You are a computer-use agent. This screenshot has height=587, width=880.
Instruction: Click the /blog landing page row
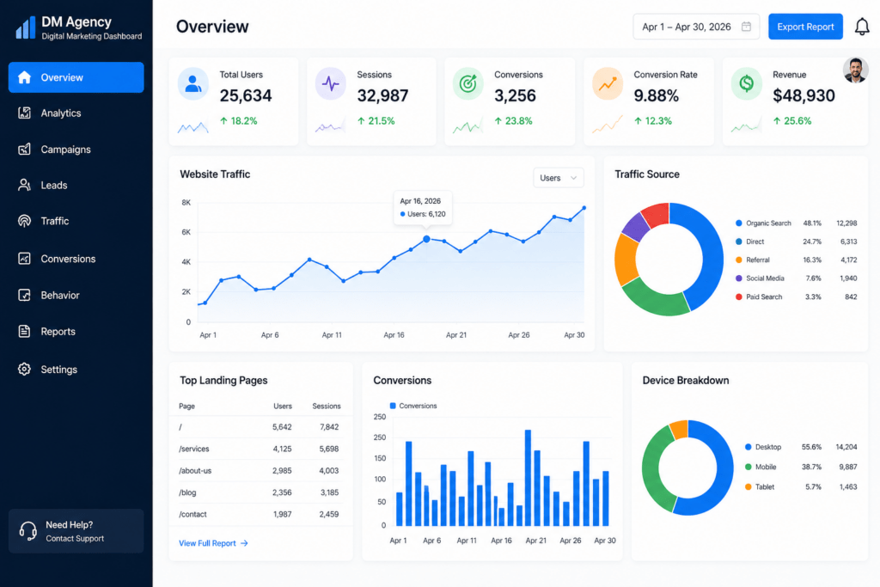(x=260, y=492)
